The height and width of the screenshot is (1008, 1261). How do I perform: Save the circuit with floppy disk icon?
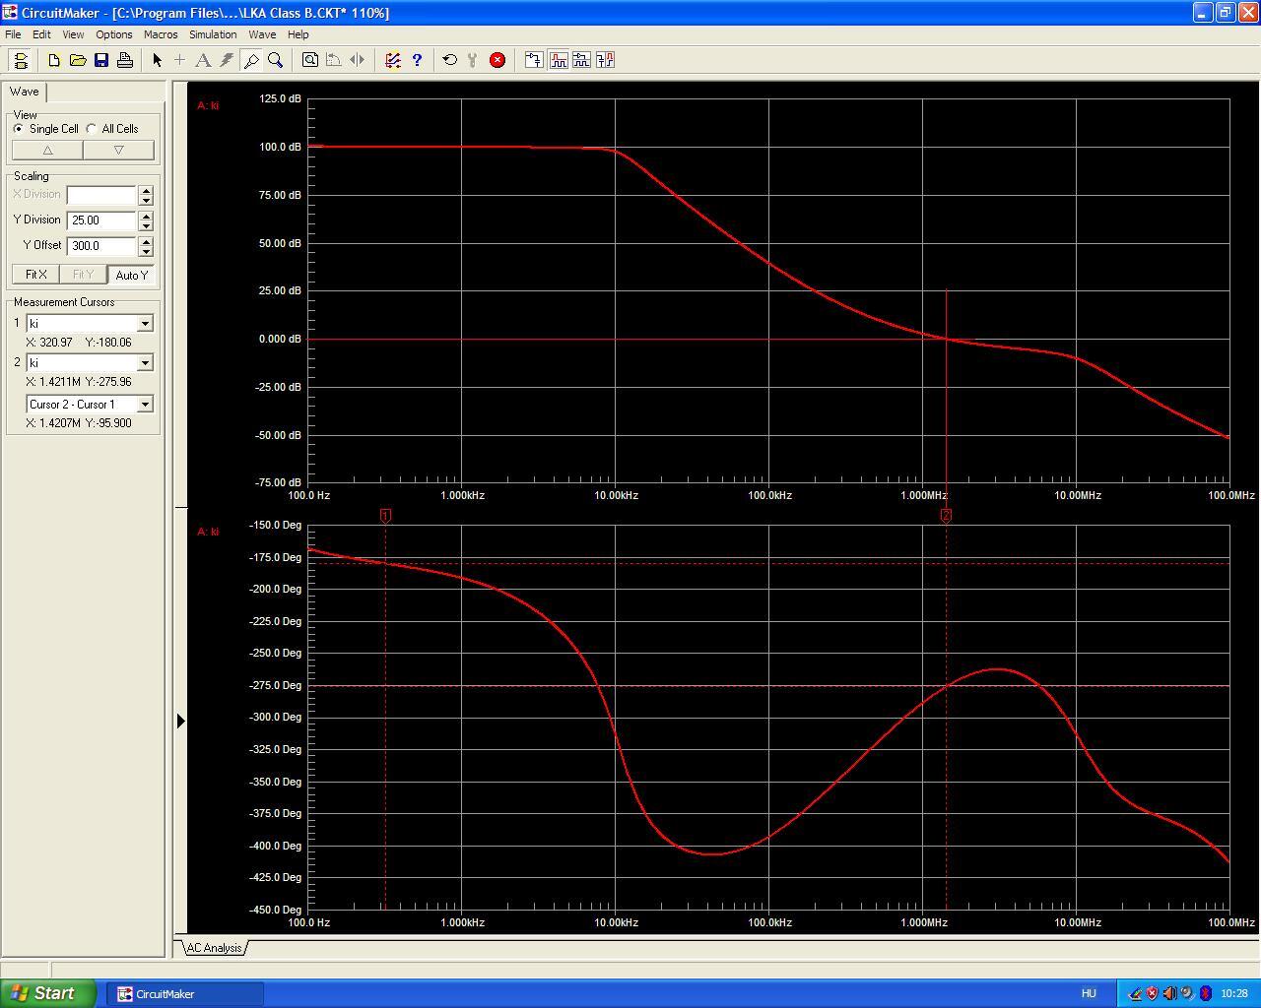(101, 60)
